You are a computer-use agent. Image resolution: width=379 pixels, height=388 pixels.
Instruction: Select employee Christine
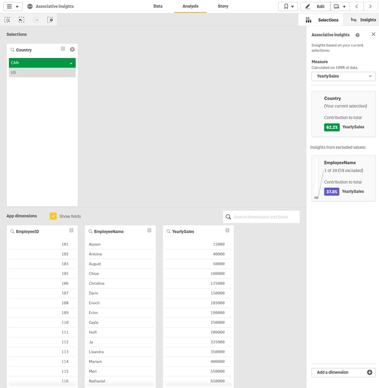click(x=120, y=283)
